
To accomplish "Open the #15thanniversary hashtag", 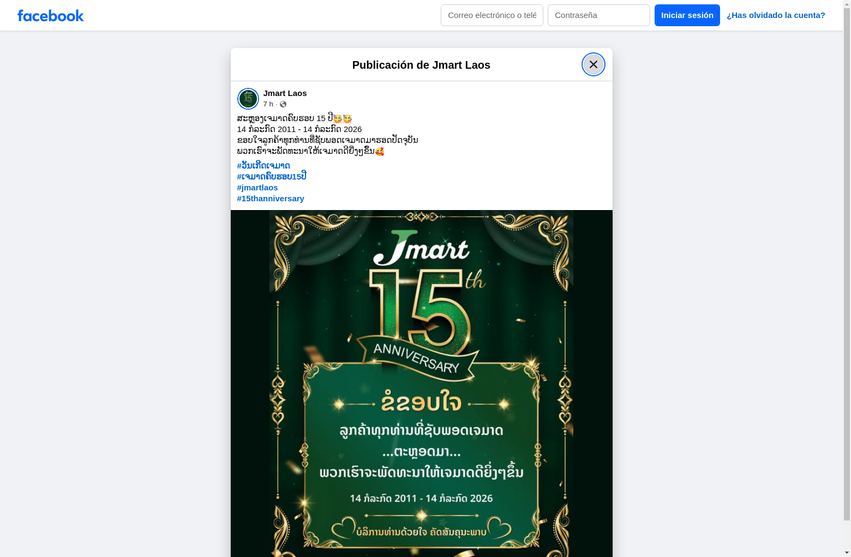I will (x=271, y=199).
